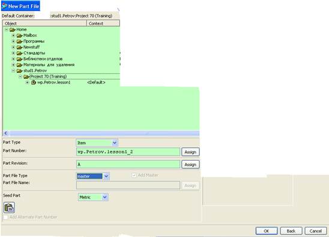Expand the Newstuff tree node

click(x=13, y=47)
